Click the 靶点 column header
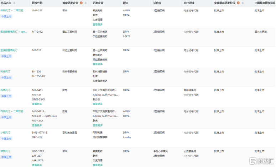The height and width of the screenshot is (167, 276). coord(126,3)
